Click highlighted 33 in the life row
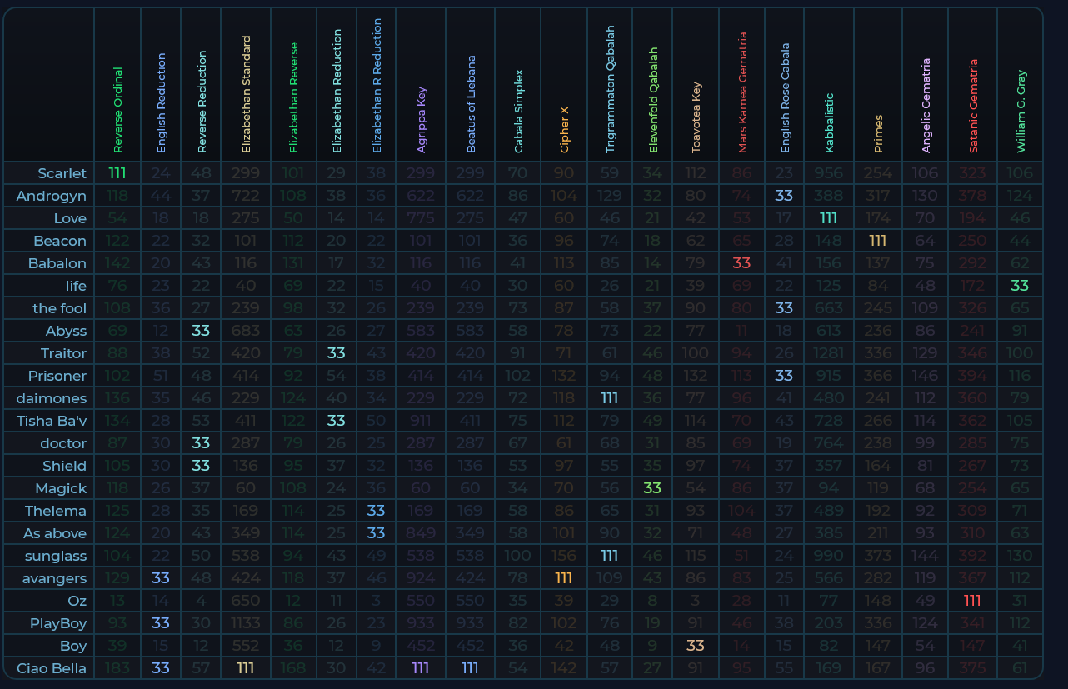 click(x=1020, y=286)
